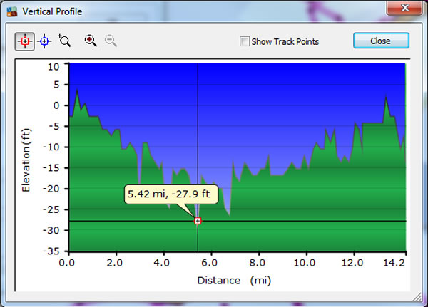
Task: Click the '10' elevation axis value
Action: (53, 67)
